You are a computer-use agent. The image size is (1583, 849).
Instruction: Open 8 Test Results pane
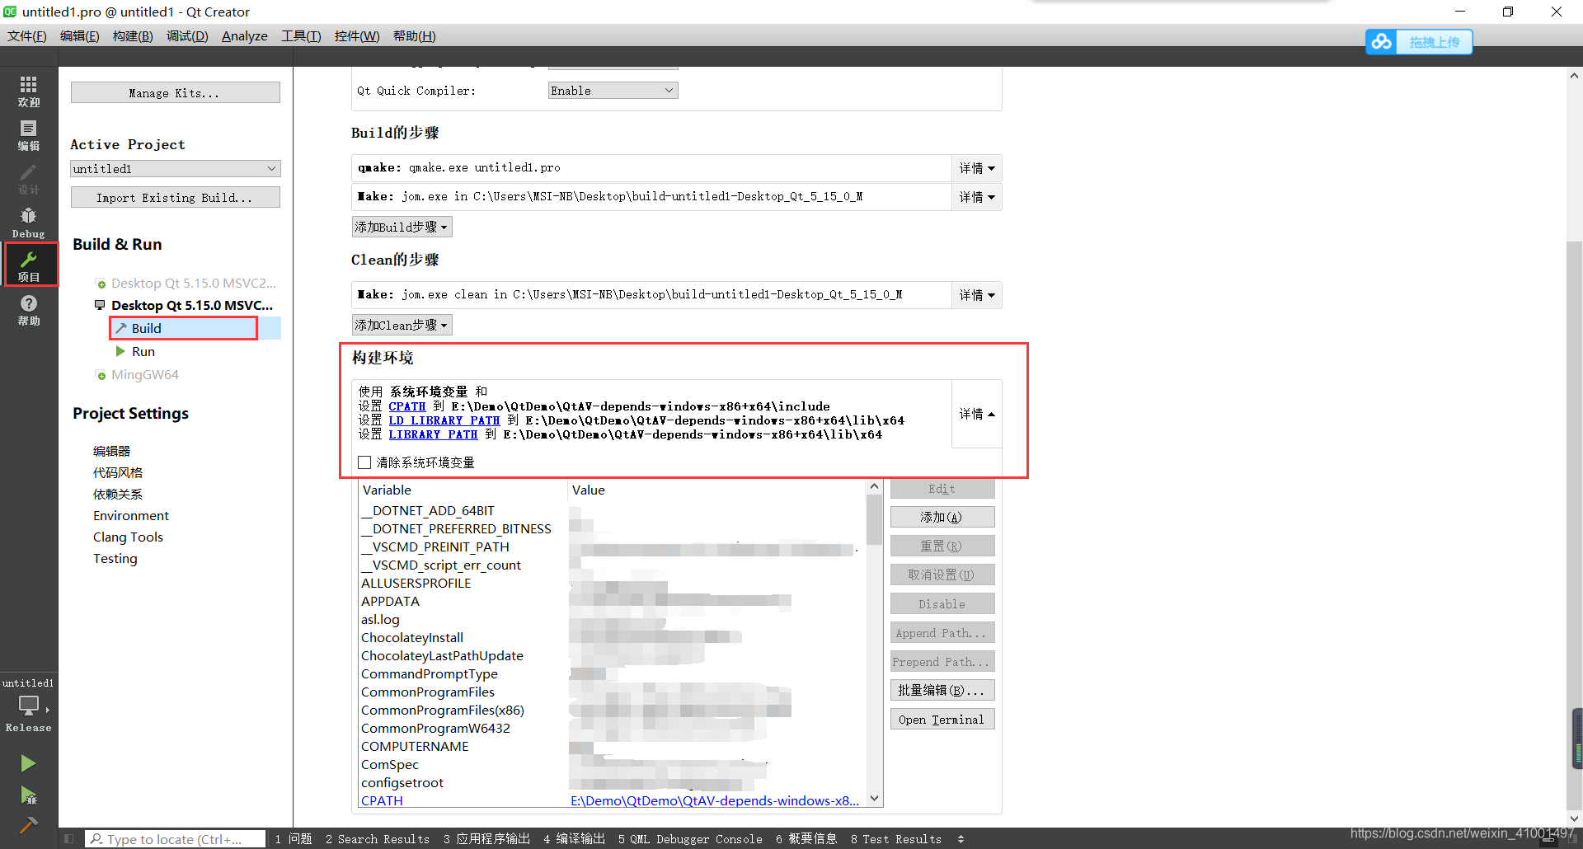(x=896, y=839)
